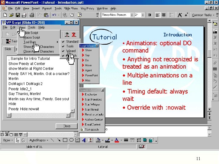
Task: Click the Print icon in the standard toolbar
Action: point(32,15)
